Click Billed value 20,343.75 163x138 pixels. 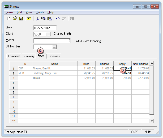(x=86, y=73)
